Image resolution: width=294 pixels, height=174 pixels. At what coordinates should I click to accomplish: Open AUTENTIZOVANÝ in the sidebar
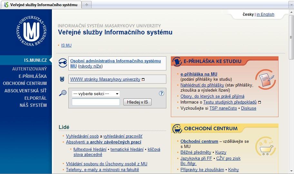click(29, 69)
